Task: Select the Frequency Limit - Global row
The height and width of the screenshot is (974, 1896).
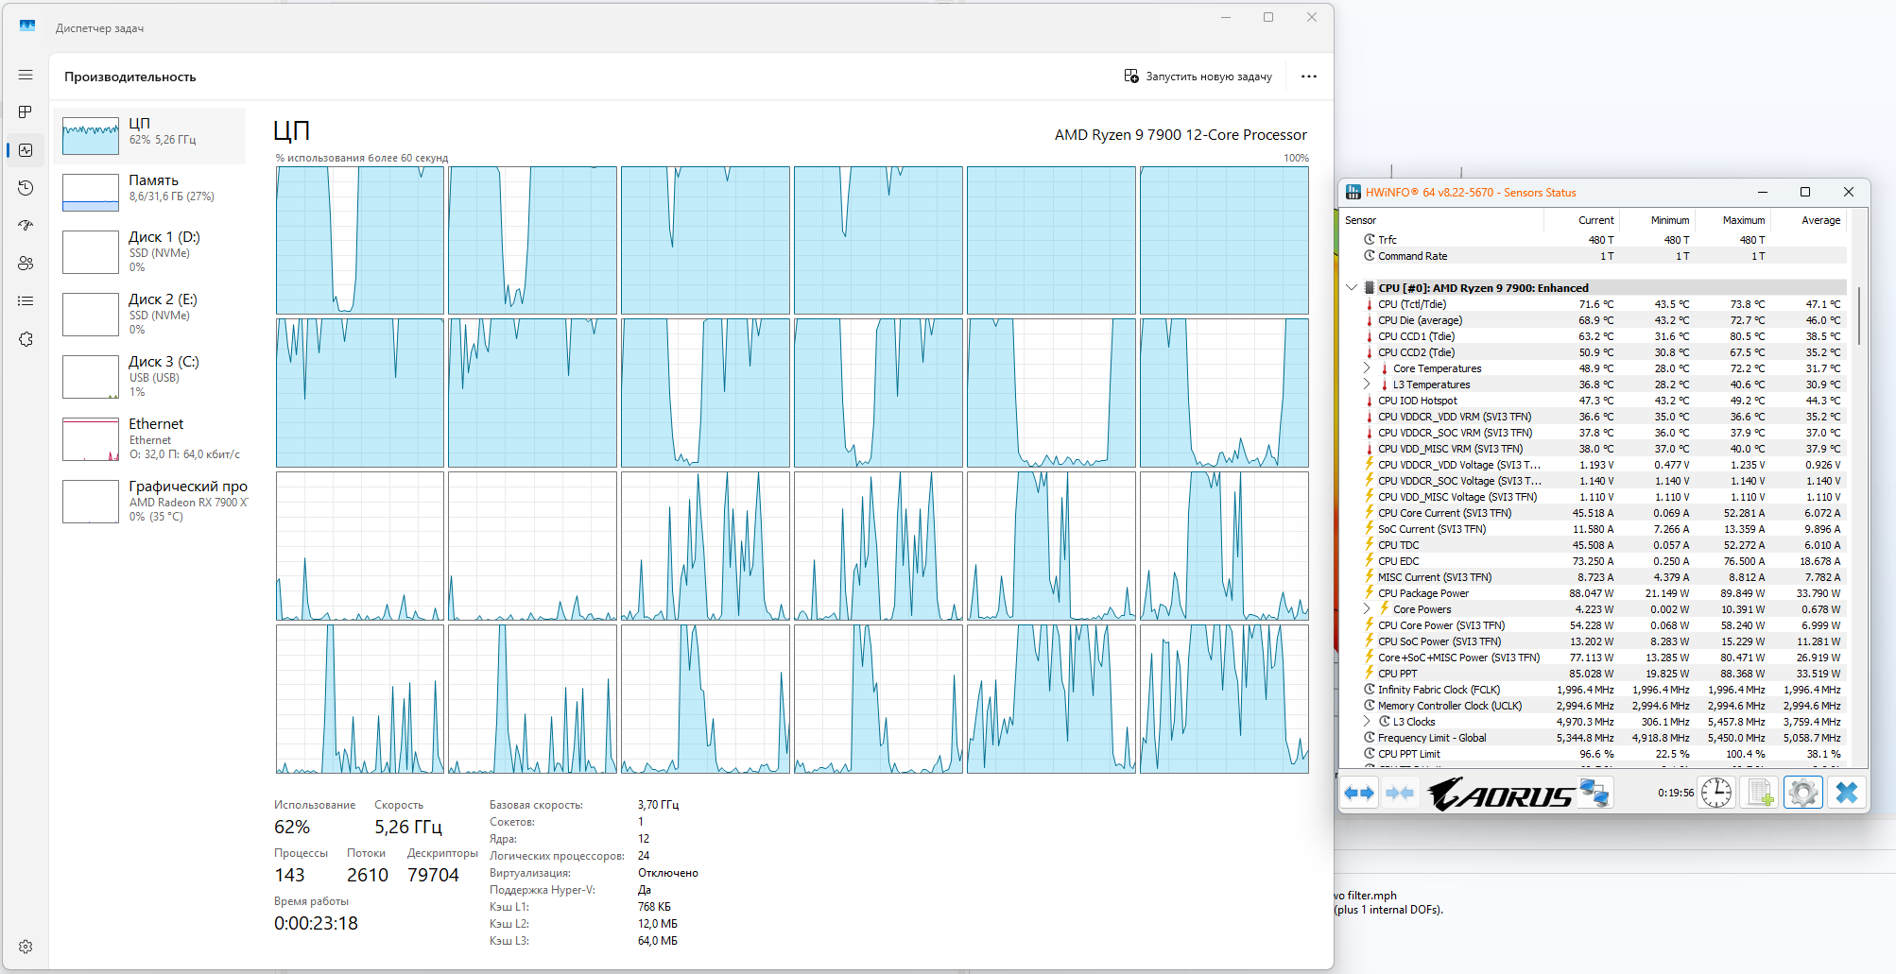Action: pos(1594,738)
